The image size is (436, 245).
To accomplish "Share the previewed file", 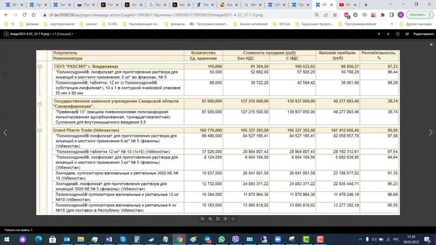I will pyautogui.click(x=407, y=34).
